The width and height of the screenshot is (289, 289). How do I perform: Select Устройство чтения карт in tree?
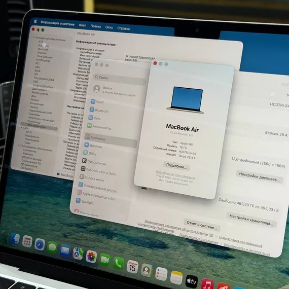42,119
